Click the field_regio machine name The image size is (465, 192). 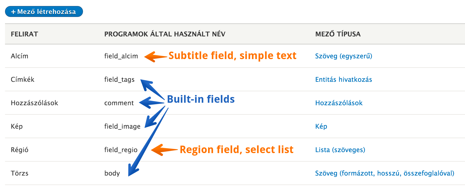coord(121,150)
